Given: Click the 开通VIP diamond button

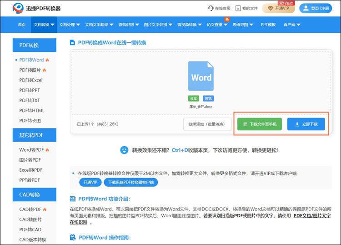Looking at the screenshot, I should click(278, 8).
